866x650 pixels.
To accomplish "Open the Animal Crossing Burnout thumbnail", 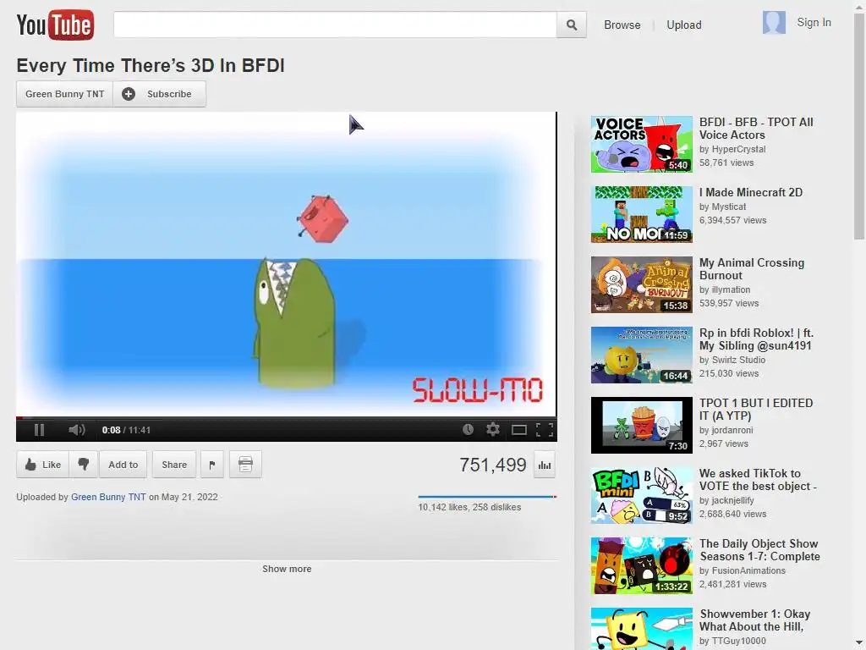I will (x=641, y=284).
